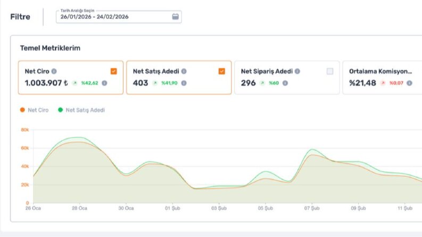Click the 28 Oca date axis label
Screen dimensions: 422x237
[x=80, y=208]
